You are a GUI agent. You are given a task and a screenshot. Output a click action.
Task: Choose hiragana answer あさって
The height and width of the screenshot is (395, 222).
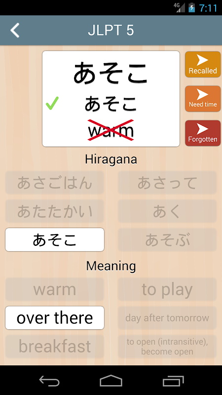coord(167,183)
